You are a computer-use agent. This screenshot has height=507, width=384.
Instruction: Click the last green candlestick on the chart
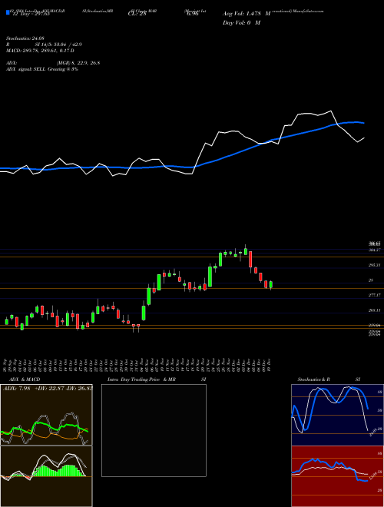271,284
